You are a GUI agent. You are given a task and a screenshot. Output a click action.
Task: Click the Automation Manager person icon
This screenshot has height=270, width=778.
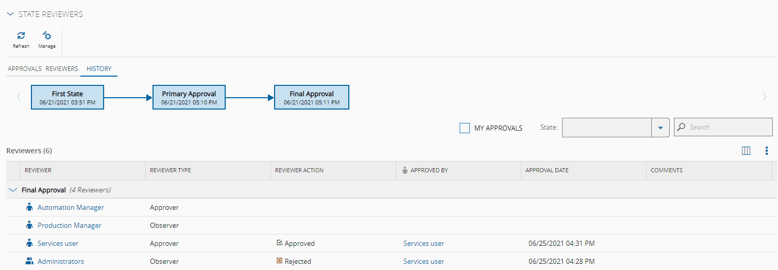click(x=29, y=207)
